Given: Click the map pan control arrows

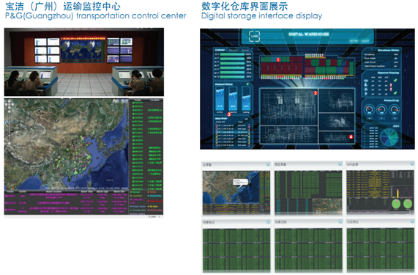Looking at the screenshot, I should pos(9,104).
